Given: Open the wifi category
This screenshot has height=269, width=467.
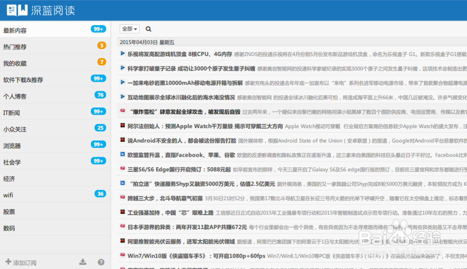Looking at the screenshot, I should [55, 194].
